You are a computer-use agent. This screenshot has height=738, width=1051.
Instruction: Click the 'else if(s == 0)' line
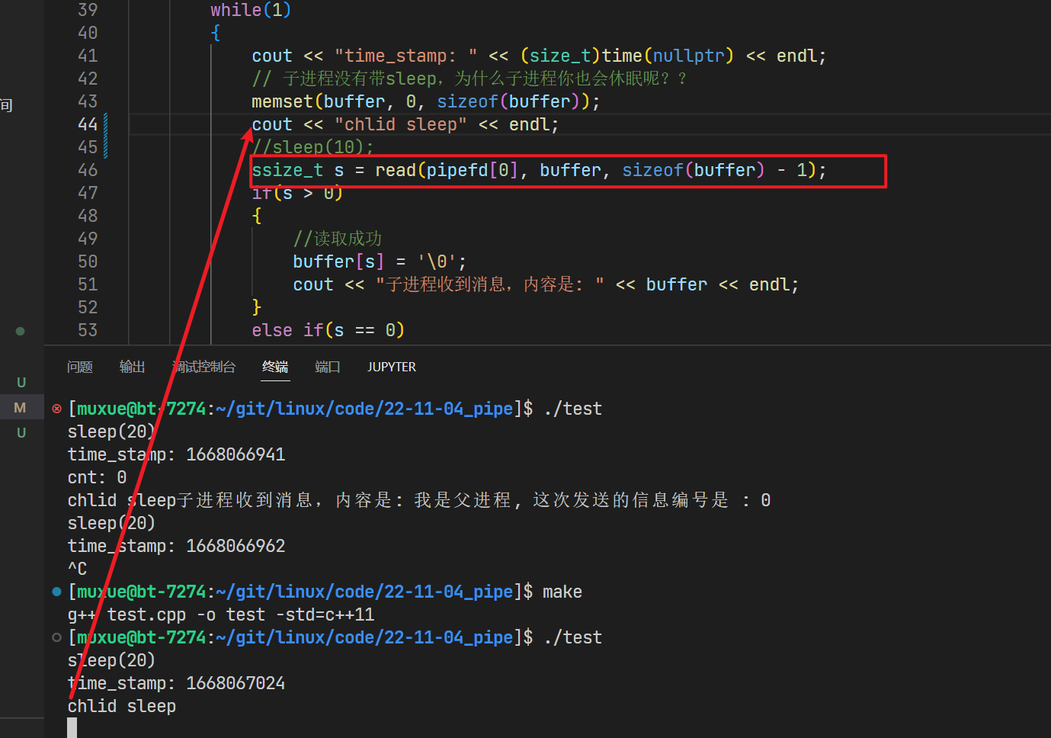(328, 330)
